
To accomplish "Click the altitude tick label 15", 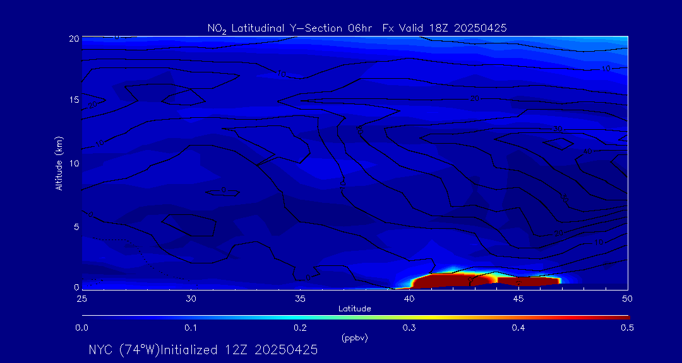I will [75, 100].
